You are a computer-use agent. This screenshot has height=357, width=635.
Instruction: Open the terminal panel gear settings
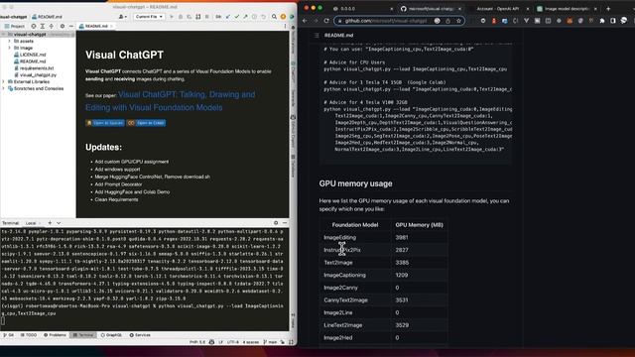pos(276,222)
